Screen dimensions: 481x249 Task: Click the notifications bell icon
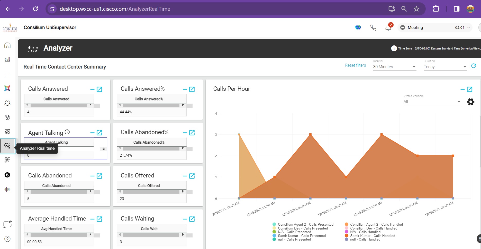coord(388,27)
